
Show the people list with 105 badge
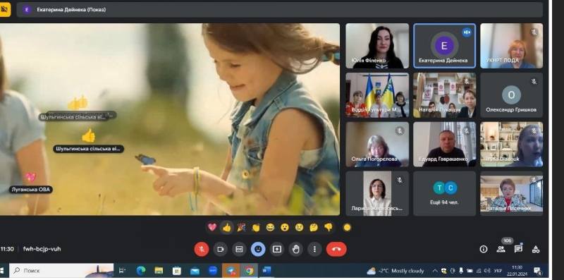[x=501, y=248]
